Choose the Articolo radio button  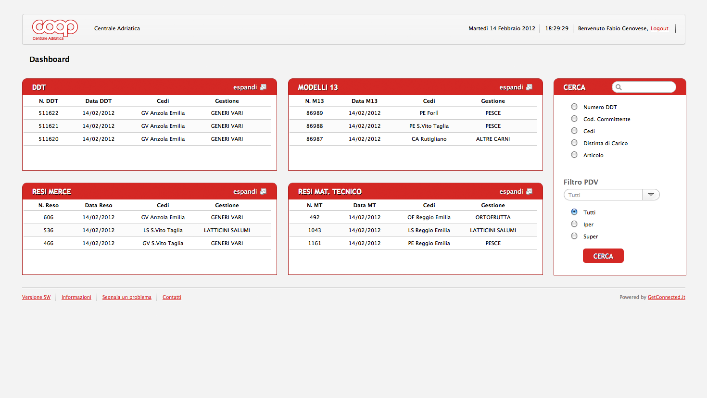click(574, 155)
